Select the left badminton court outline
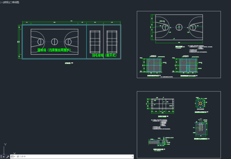Image resolution: width=231 pixels, height=159 pixels. [95, 42]
